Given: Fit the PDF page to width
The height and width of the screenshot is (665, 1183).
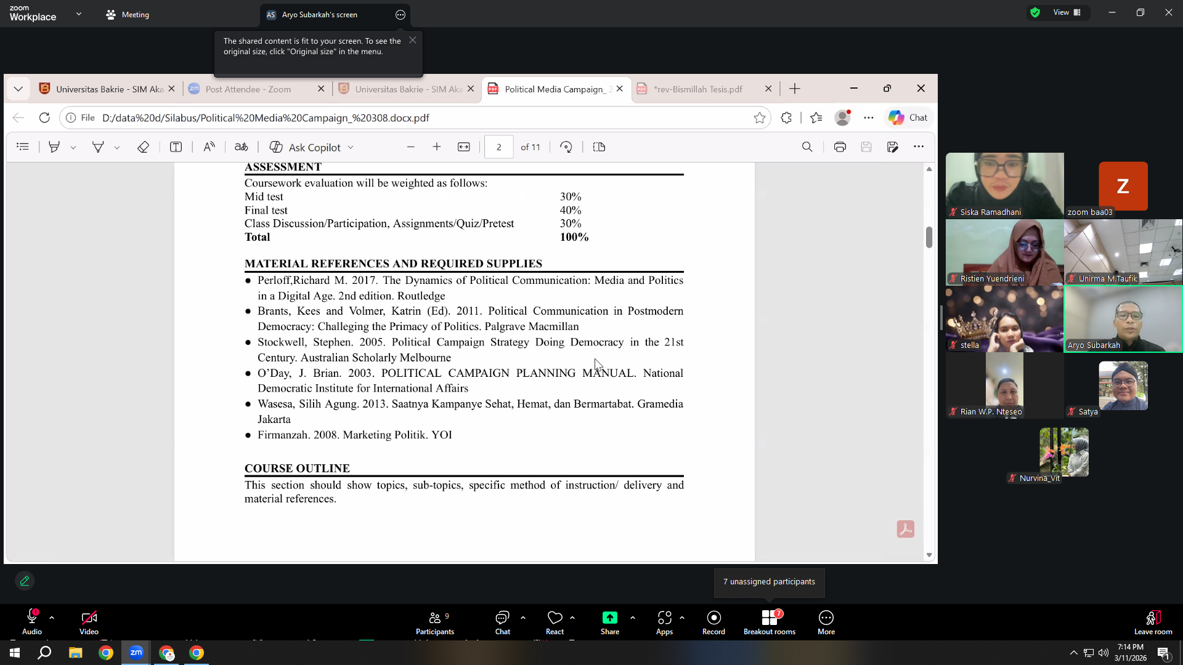Looking at the screenshot, I should click(464, 147).
